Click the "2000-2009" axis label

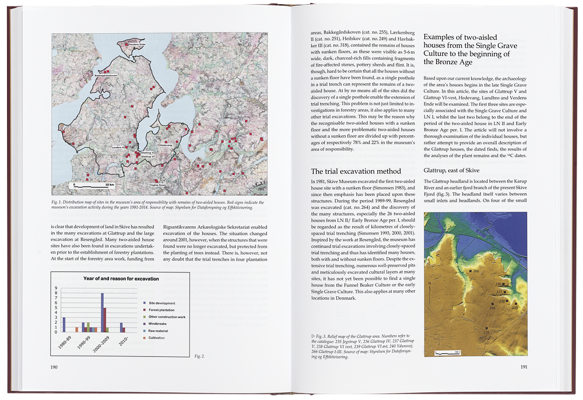click(101, 343)
